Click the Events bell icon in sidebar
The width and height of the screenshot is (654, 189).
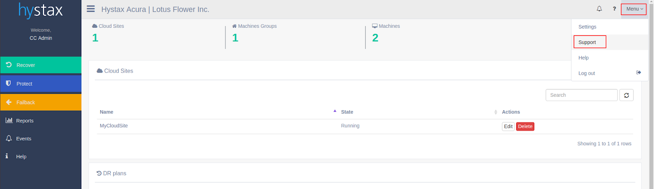(9, 138)
